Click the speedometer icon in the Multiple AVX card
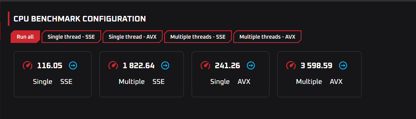The height and width of the screenshot is (119, 416). coord(291,65)
